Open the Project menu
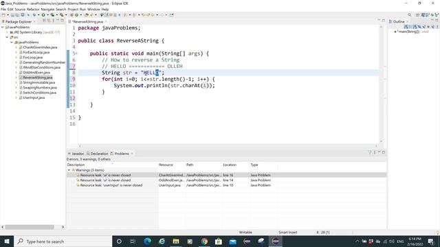Screen dimensions: 440x247 (x=73, y=9)
